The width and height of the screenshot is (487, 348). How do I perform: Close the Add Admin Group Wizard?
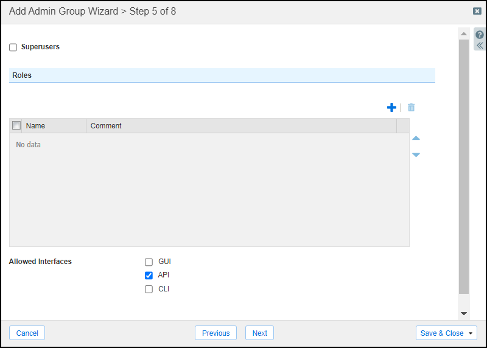(x=477, y=11)
